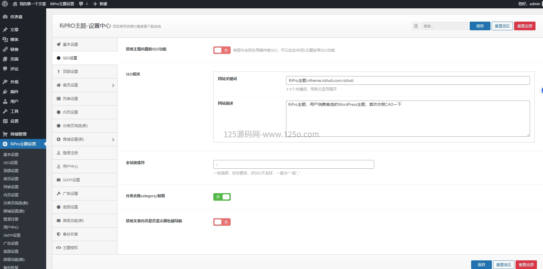Open 新建 new content dropdown
The image size is (543, 269).
tap(100, 4)
